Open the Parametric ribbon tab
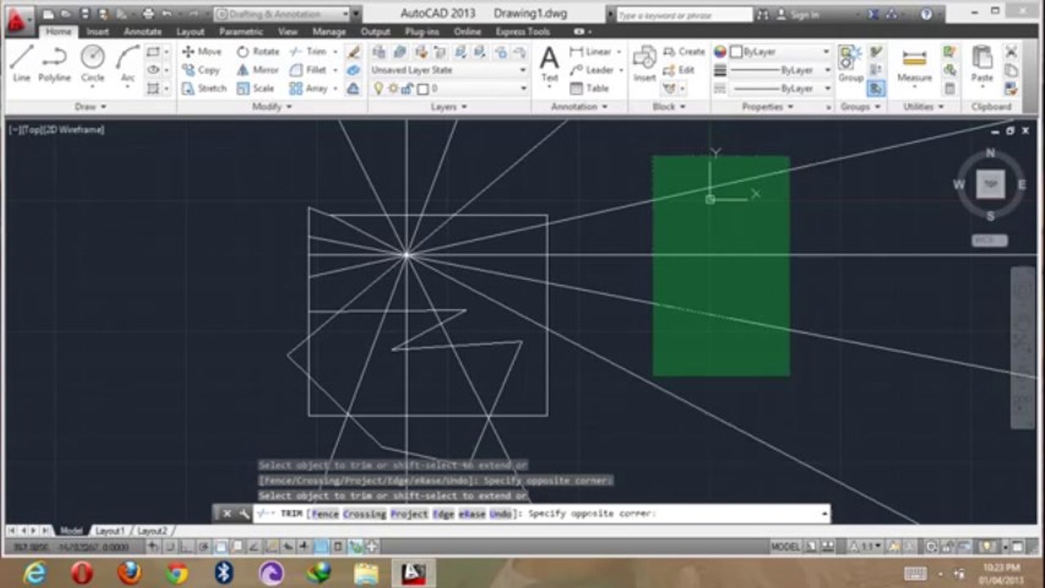1045x588 pixels. pos(241,32)
